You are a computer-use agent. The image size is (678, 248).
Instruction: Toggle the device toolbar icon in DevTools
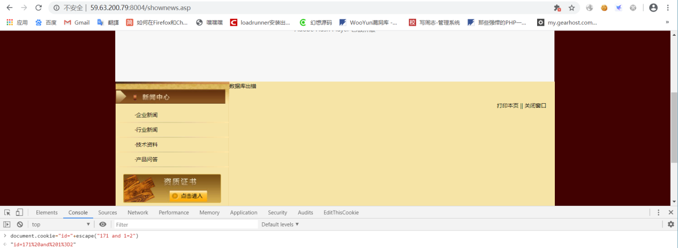(19, 212)
